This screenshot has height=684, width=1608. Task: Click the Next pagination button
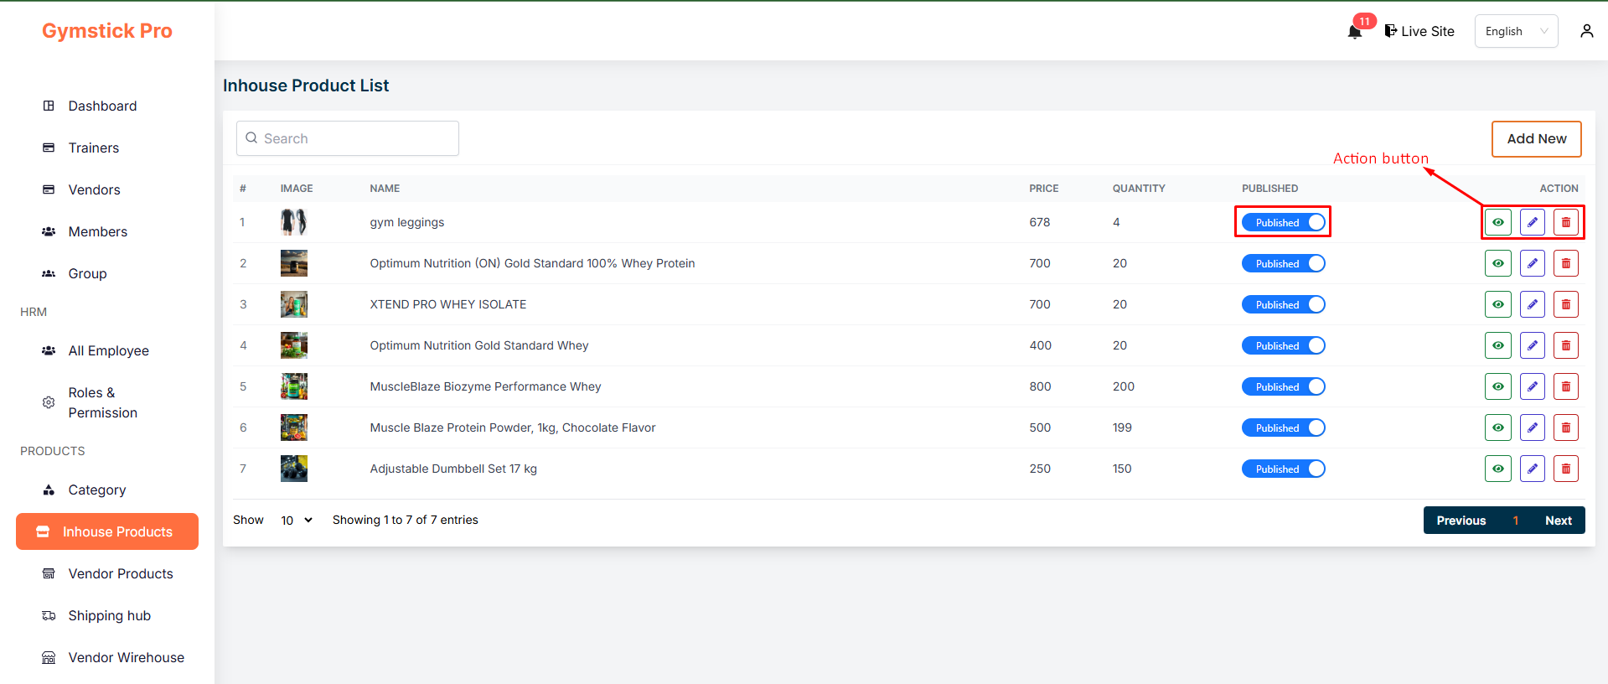[x=1558, y=521]
